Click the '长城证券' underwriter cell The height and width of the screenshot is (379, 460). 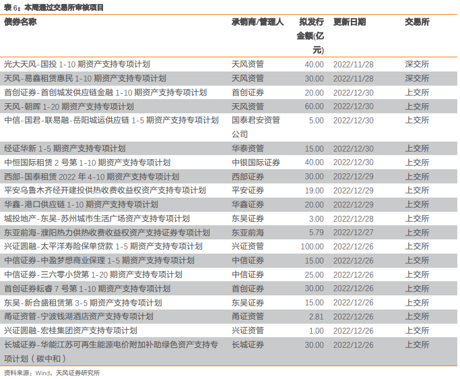pyautogui.click(x=248, y=345)
